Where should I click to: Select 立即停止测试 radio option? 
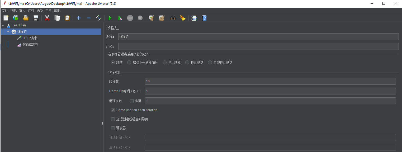point(210,63)
